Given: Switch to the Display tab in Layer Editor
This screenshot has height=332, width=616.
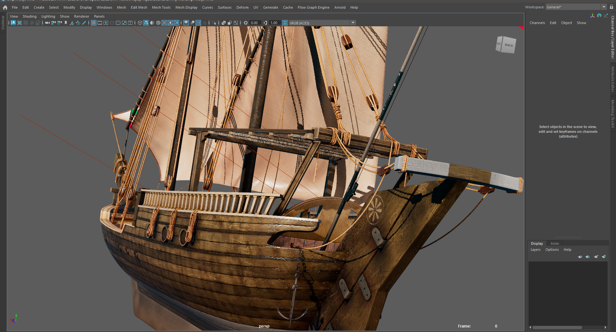Looking at the screenshot, I should point(537,243).
